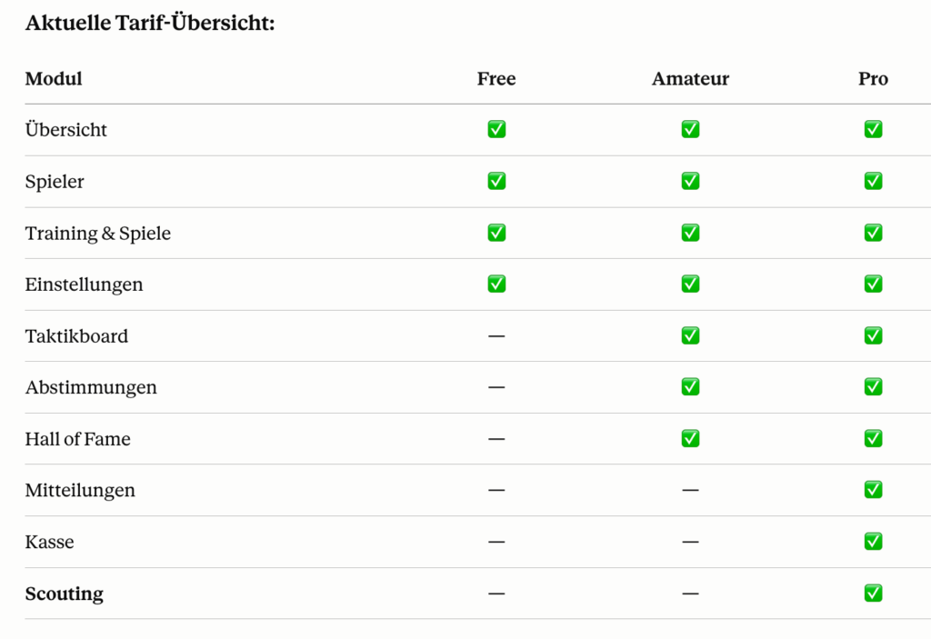Click the Amateur checkmark for Taktikboard

[690, 335]
